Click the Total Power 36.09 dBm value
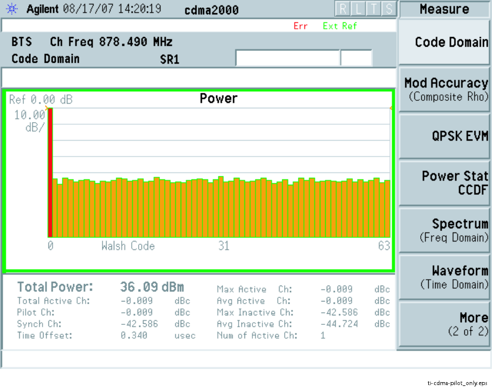Screen dimensions: 492x387 [152, 287]
